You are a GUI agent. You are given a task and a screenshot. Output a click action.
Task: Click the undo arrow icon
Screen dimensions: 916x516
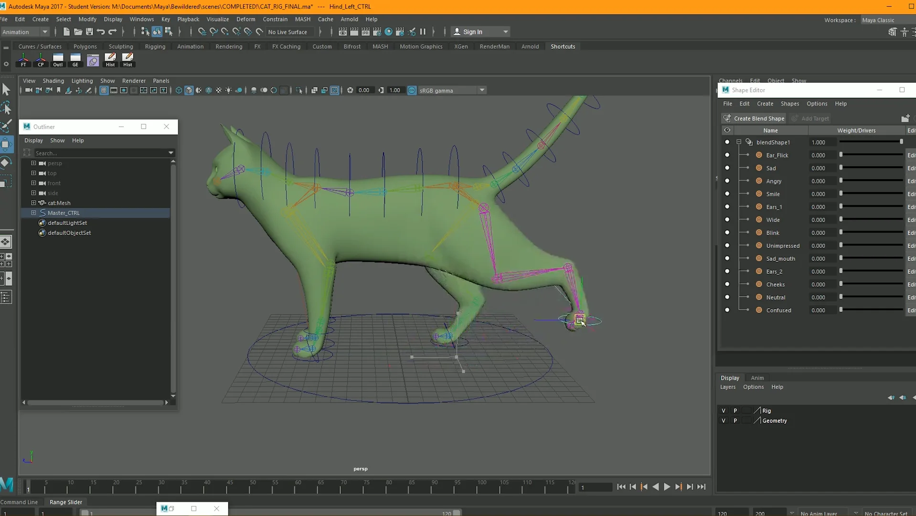(101, 32)
